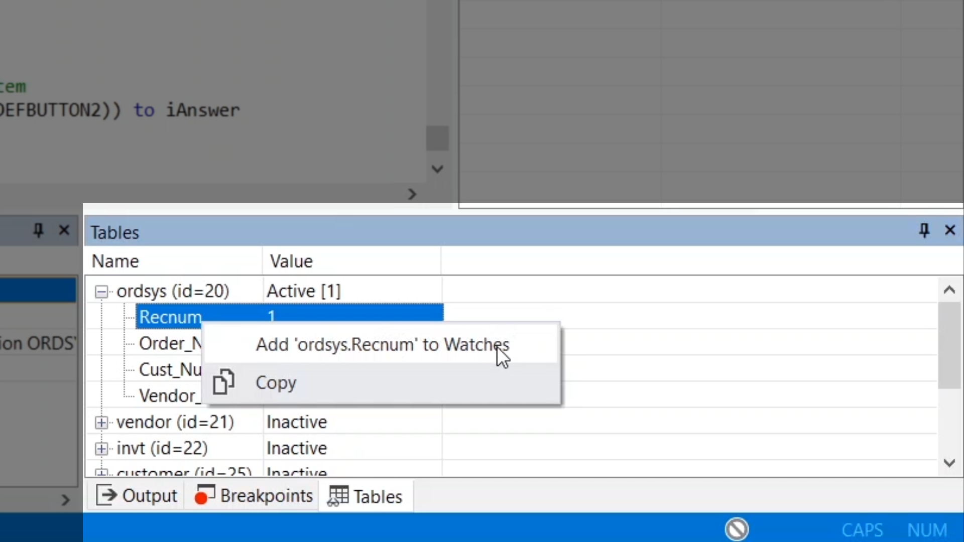Screen dimensions: 964x542
Task: Expand the vendor (id=21) table node
Action: pyautogui.click(x=101, y=423)
